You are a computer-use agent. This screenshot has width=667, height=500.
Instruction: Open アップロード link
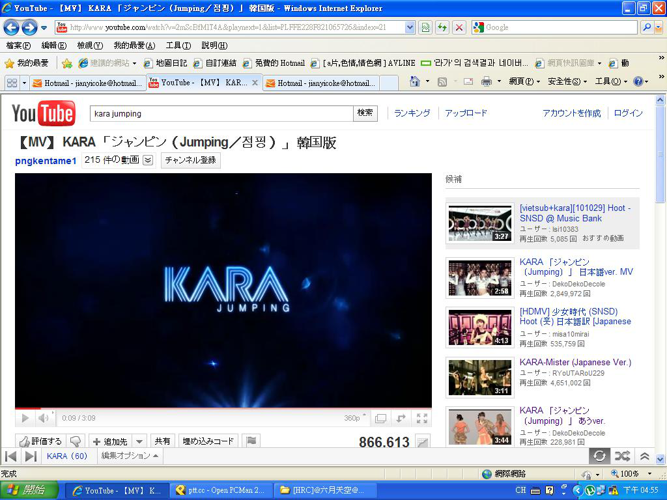(466, 113)
